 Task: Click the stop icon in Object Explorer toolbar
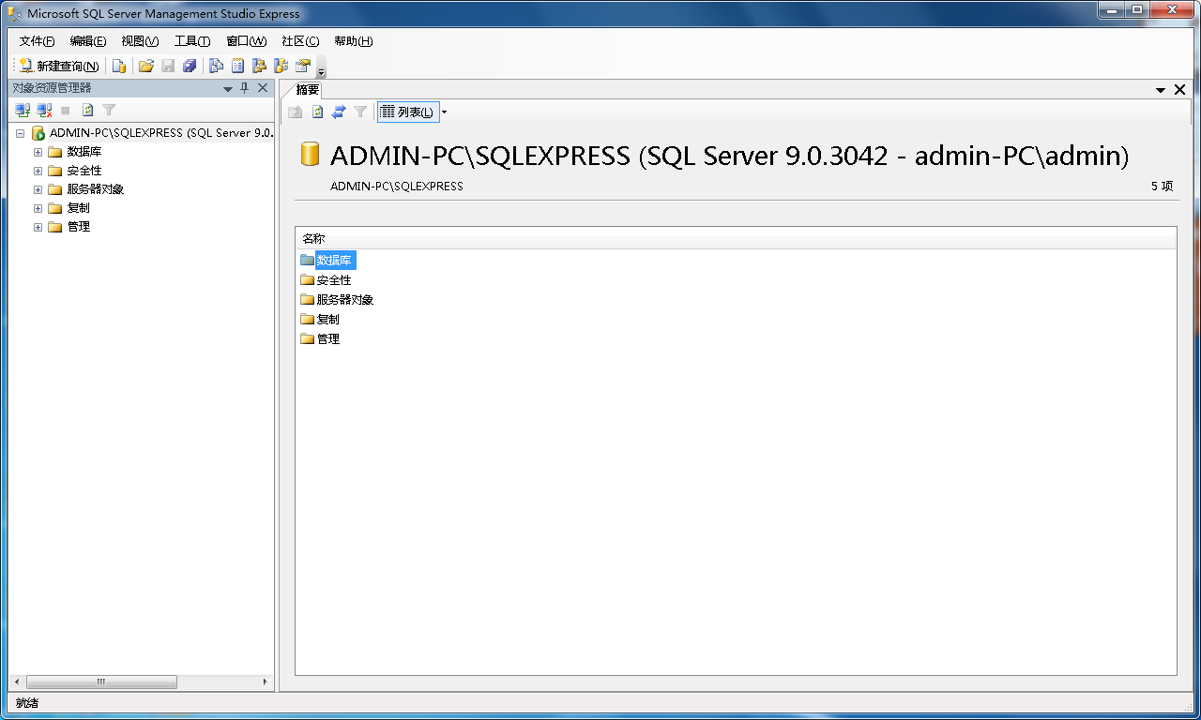64,110
